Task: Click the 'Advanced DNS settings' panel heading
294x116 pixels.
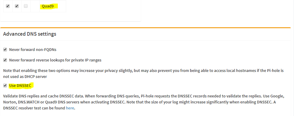Action: 30,34
